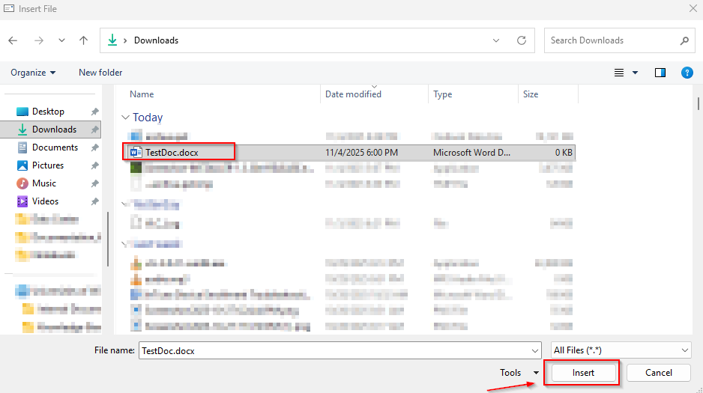Click the Music folder icon
Screen dimensions: 703x393
[22, 183]
